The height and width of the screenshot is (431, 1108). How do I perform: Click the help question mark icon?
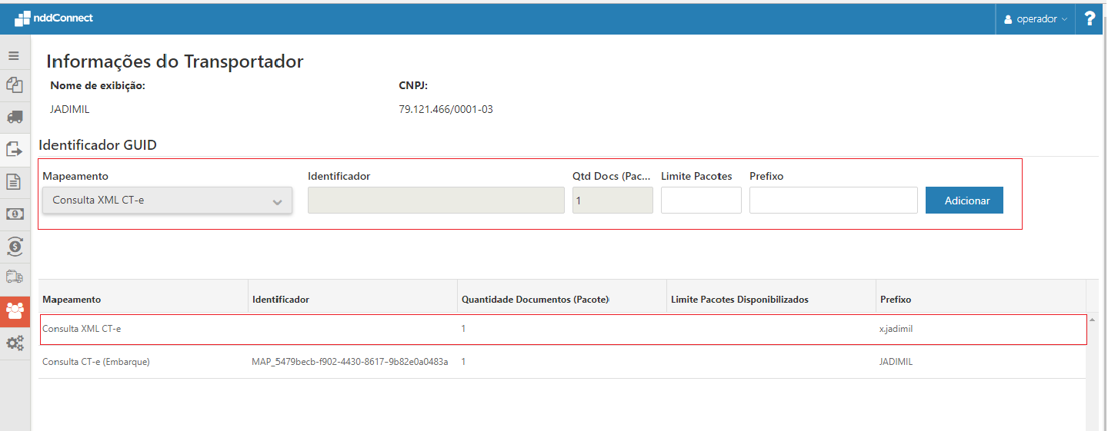click(x=1090, y=18)
